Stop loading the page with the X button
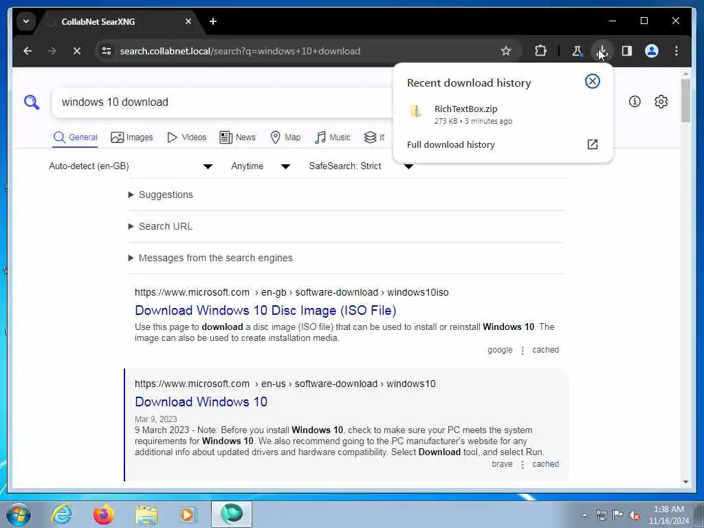704x528 pixels. pyautogui.click(x=77, y=51)
